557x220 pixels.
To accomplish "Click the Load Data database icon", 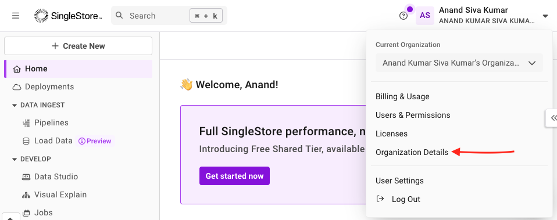I will pyautogui.click(x=26, y=141).
